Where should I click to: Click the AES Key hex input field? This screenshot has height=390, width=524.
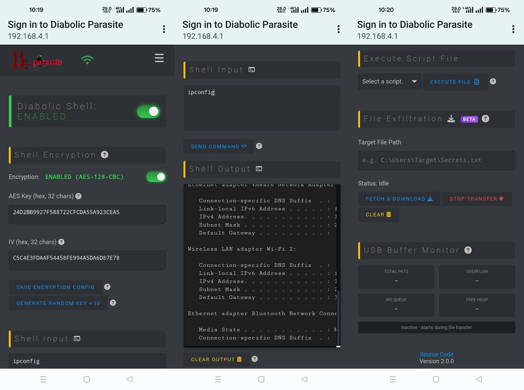(87, 214)
